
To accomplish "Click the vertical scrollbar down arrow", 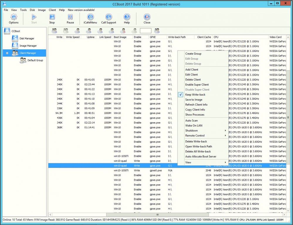I will coord(288,211).
